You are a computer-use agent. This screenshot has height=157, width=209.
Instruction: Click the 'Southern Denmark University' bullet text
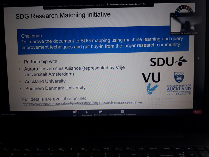[x=55, y=88]
